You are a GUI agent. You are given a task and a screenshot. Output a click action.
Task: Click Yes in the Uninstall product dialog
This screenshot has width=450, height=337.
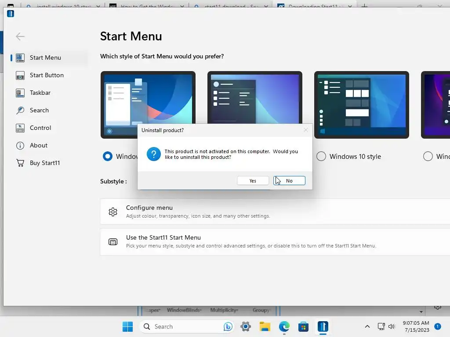(253, 181)
